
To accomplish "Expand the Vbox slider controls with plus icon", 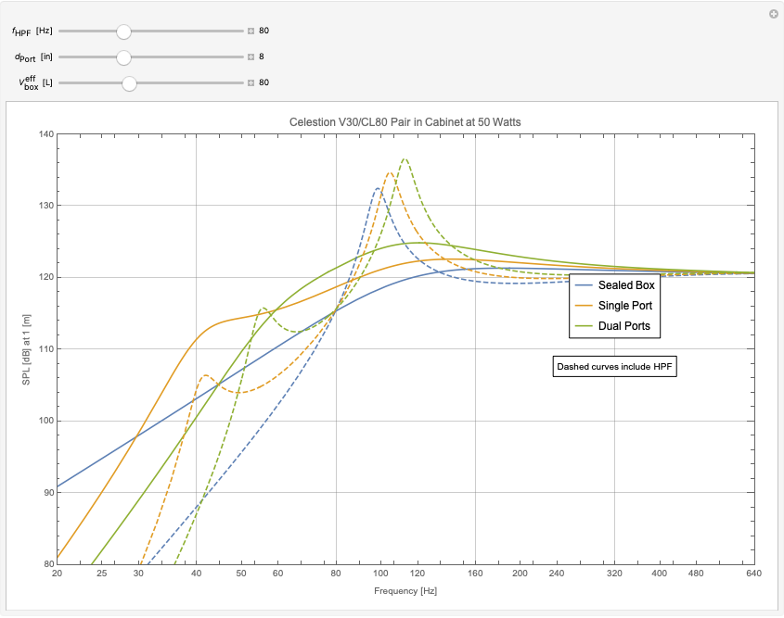I will pyautogui.click(x=251, y=82).
